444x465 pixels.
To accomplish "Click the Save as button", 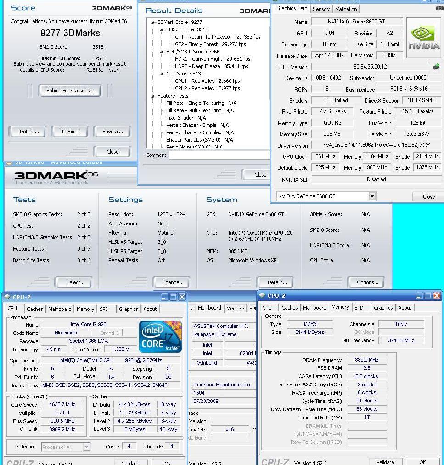I will [x=113, y=132].
